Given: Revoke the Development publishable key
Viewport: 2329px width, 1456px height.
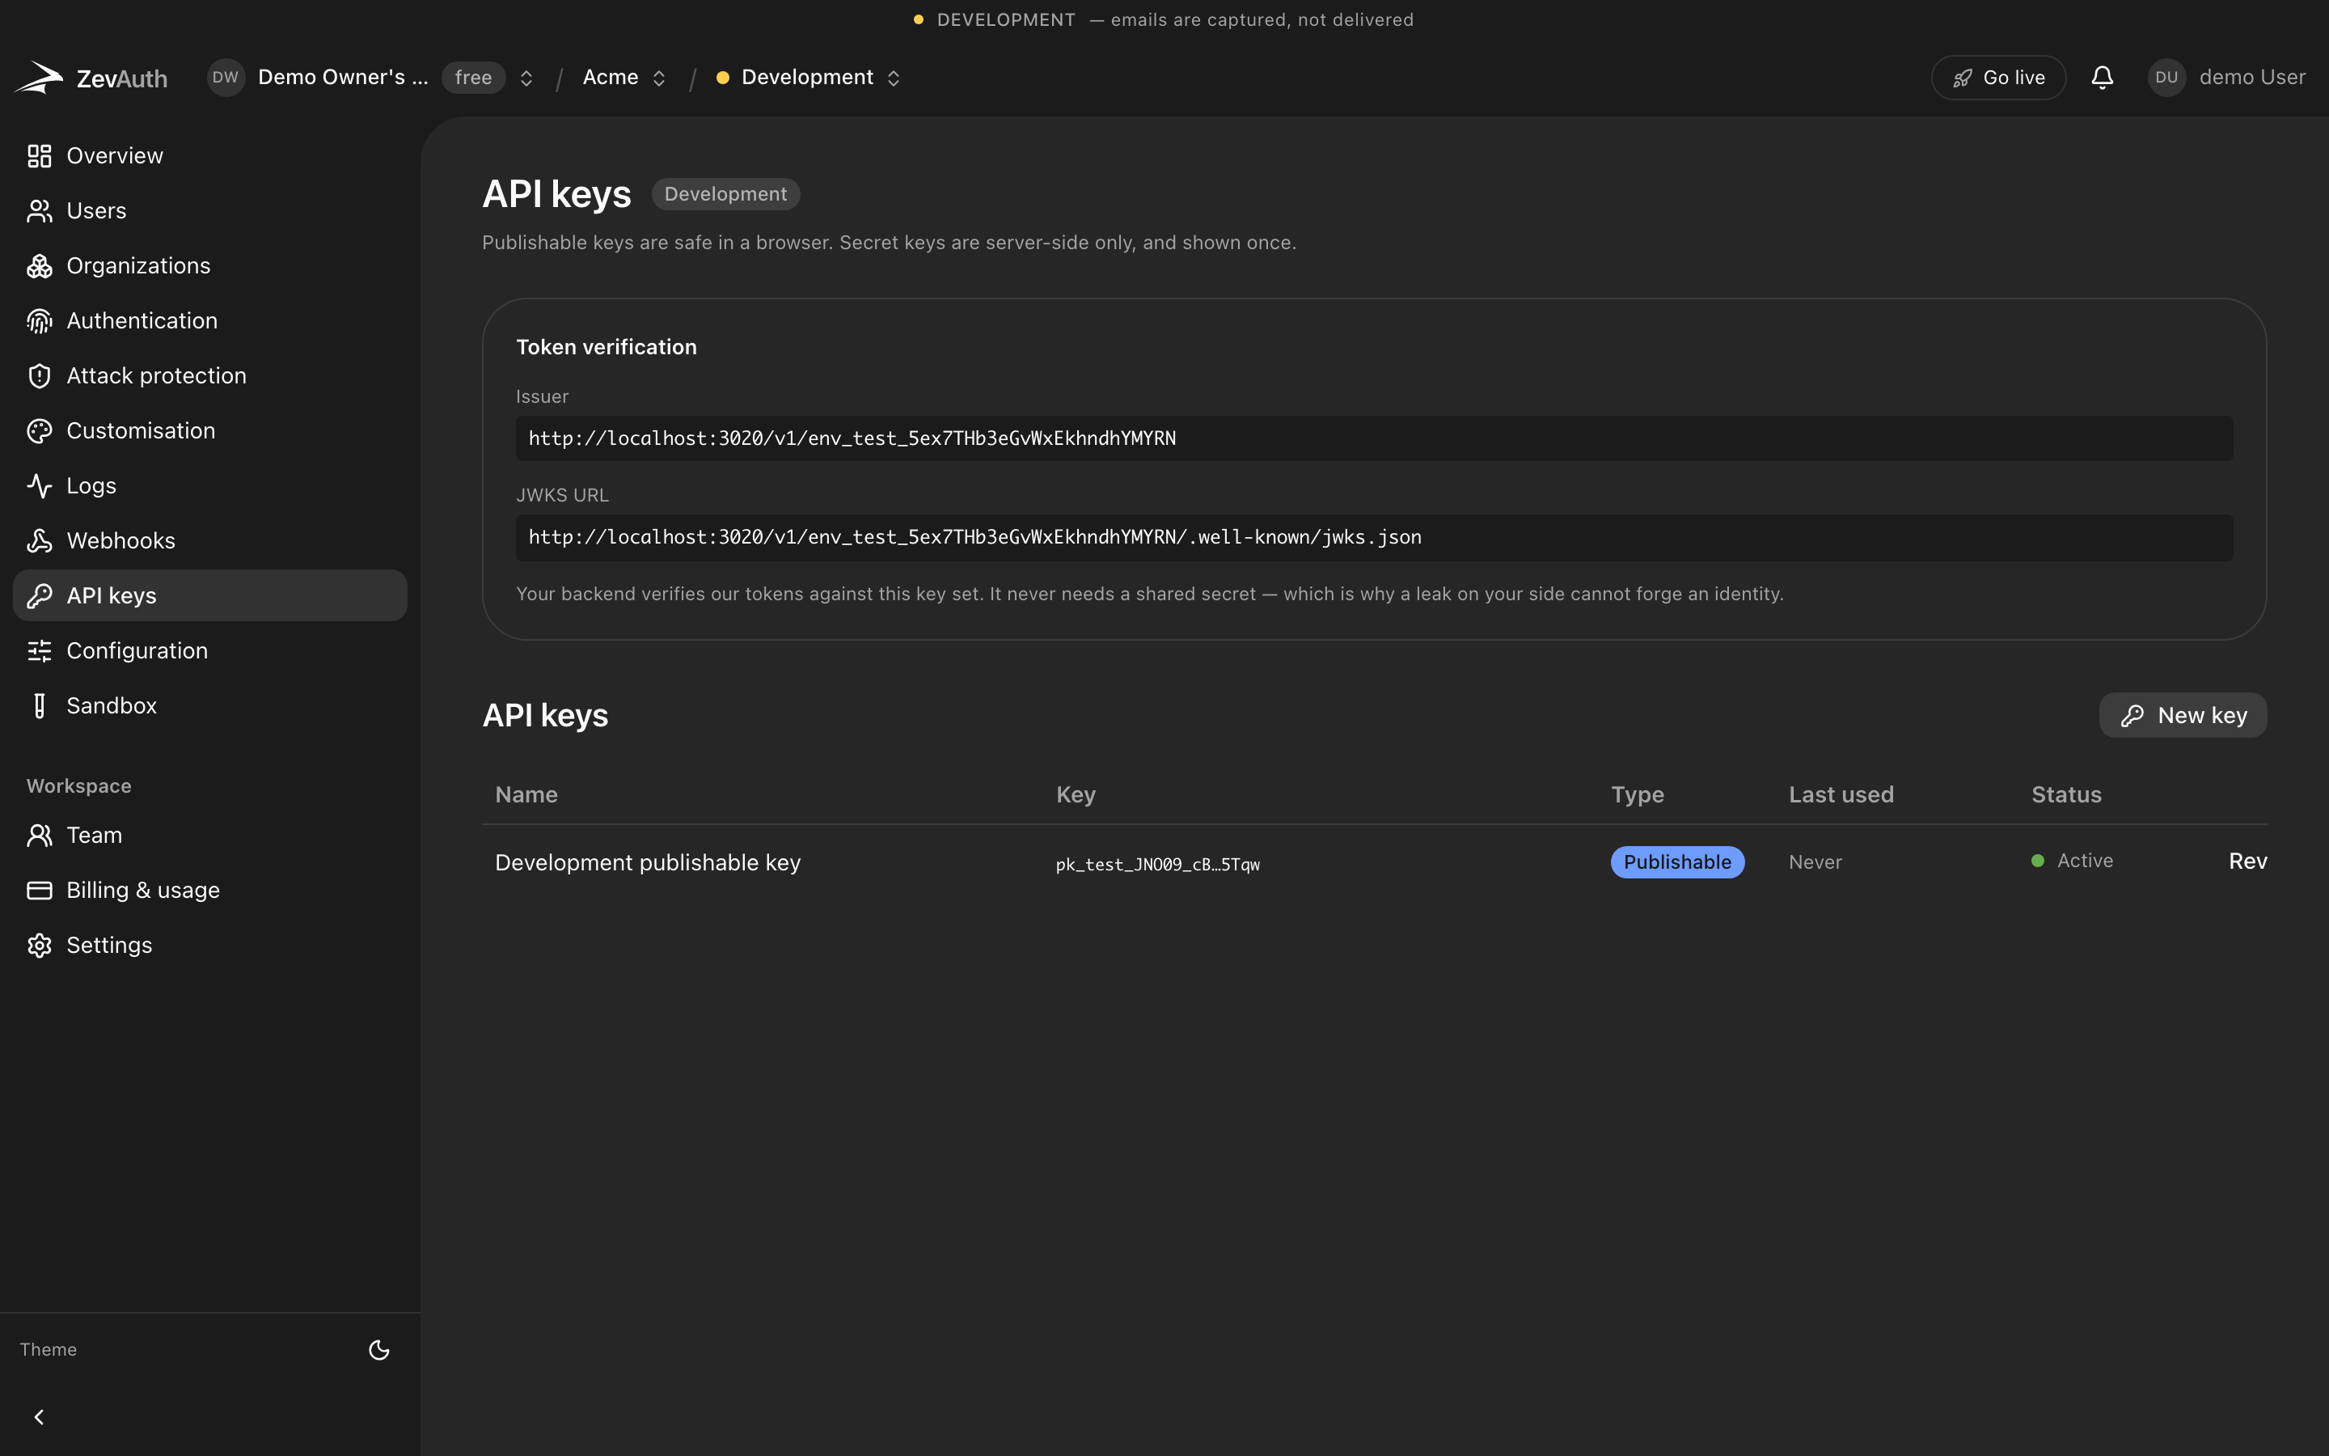Looking at the screenshot, I should [x=2248, y=861].
